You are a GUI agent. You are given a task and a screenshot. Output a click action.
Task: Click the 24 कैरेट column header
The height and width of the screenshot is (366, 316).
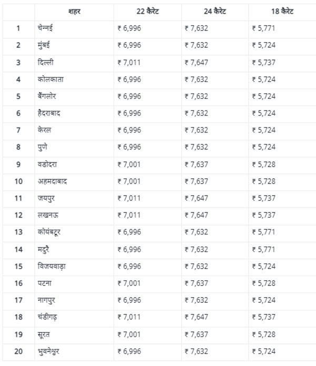point(215,11)
